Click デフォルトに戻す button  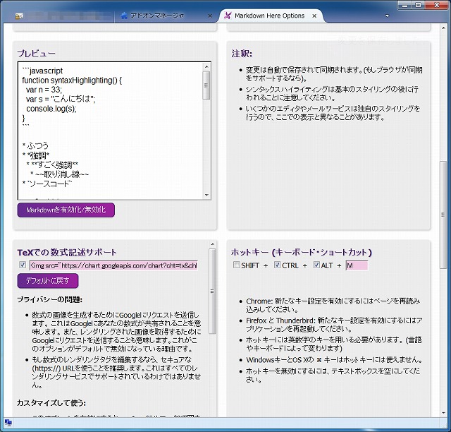48,281
